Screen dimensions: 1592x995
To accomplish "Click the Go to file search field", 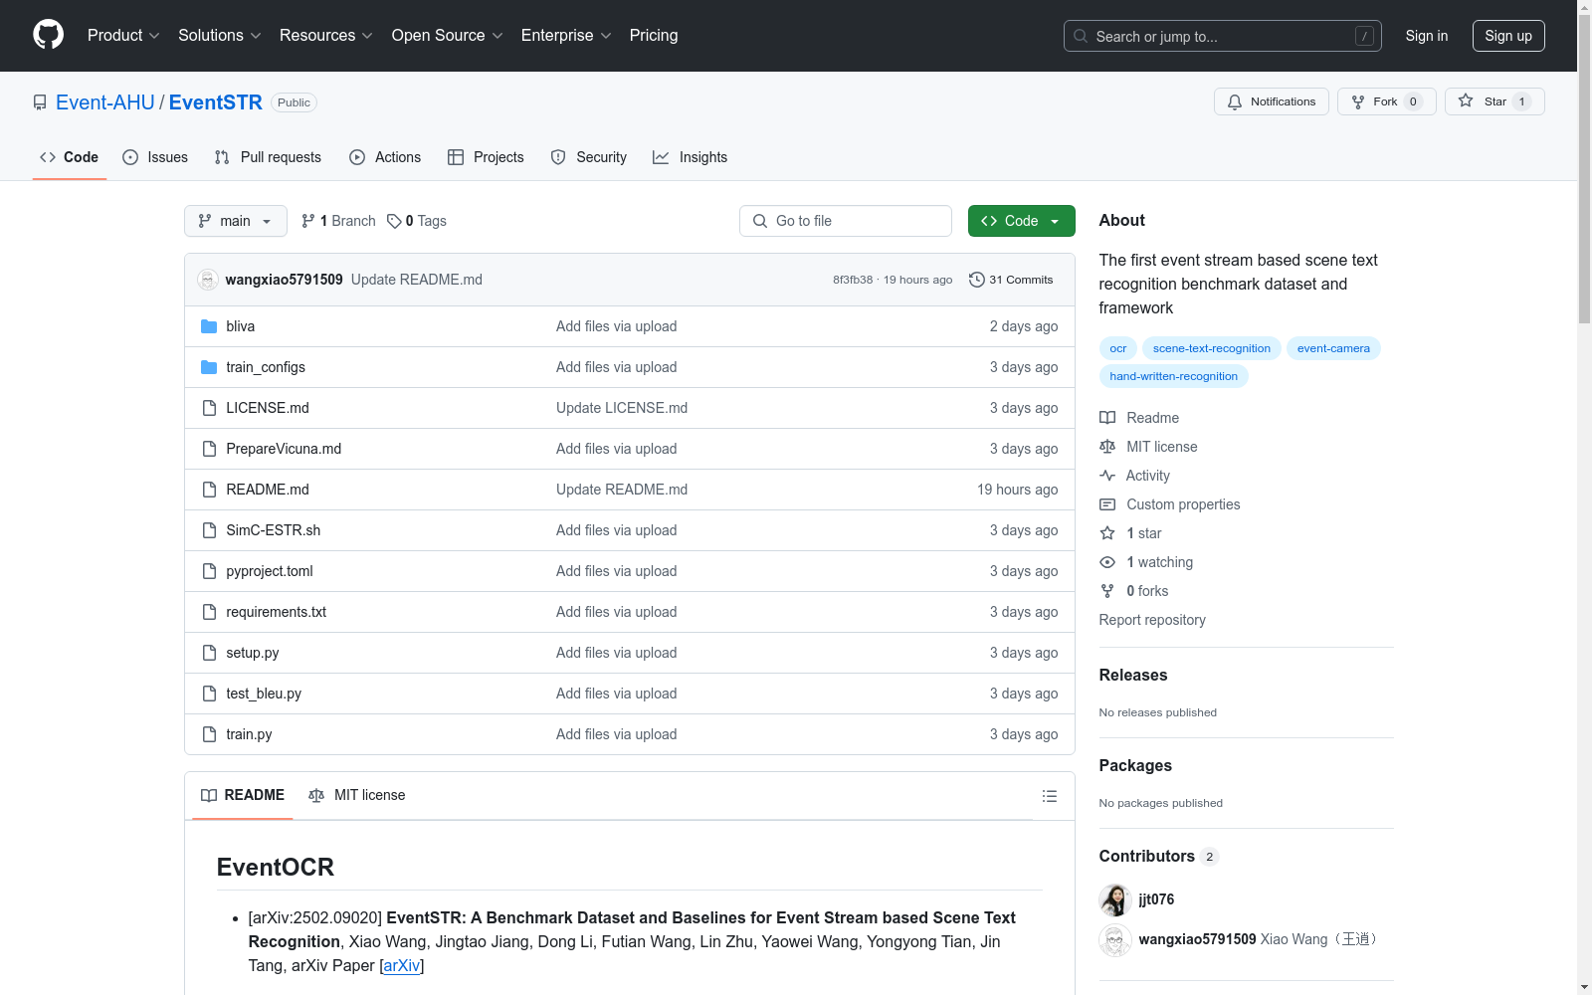I will click(x=846, y=221).
